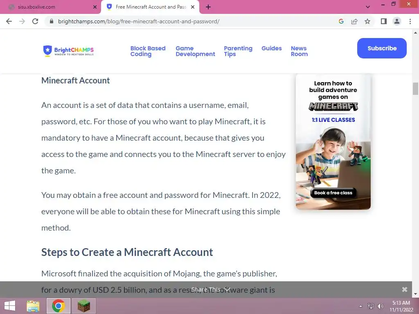The image size is (419, 314).
Task: Open the volume tray icon
Action: pyautogui.click(x=381, y=306)
